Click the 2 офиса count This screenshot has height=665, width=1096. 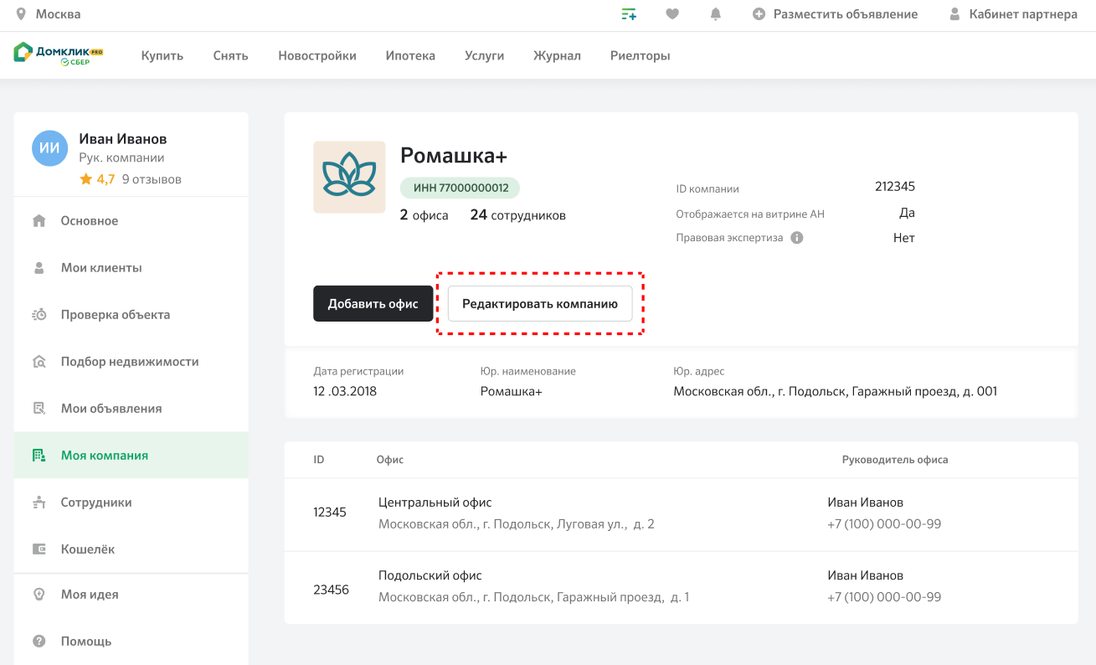425,215
